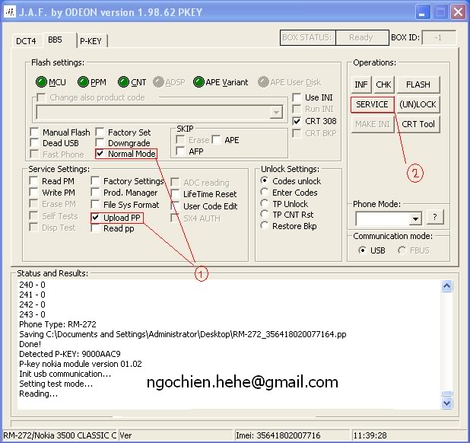Screen dimensions: 470x443
Task: Switch to the DCT4 tab
Action: [26, 41]
